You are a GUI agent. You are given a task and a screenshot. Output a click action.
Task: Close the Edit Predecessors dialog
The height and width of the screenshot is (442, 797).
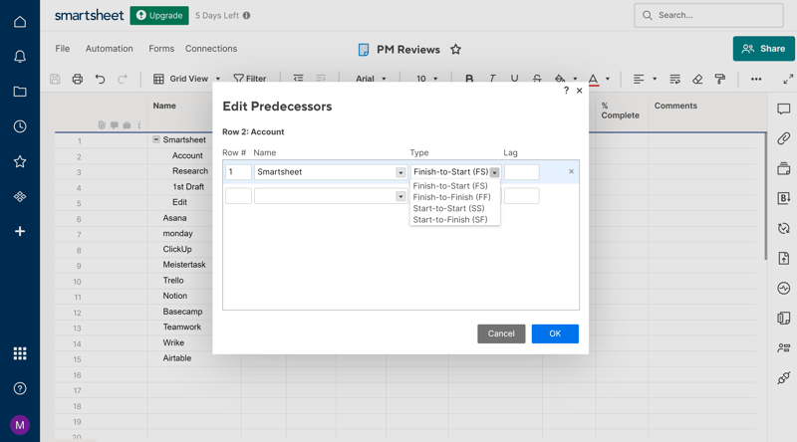pyautogui.click(x=580, y=91)
